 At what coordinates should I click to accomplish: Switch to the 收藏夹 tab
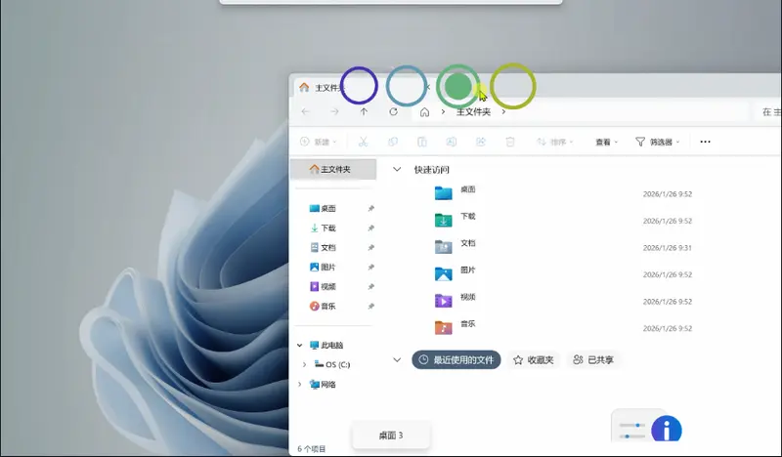tap(534, 359)
